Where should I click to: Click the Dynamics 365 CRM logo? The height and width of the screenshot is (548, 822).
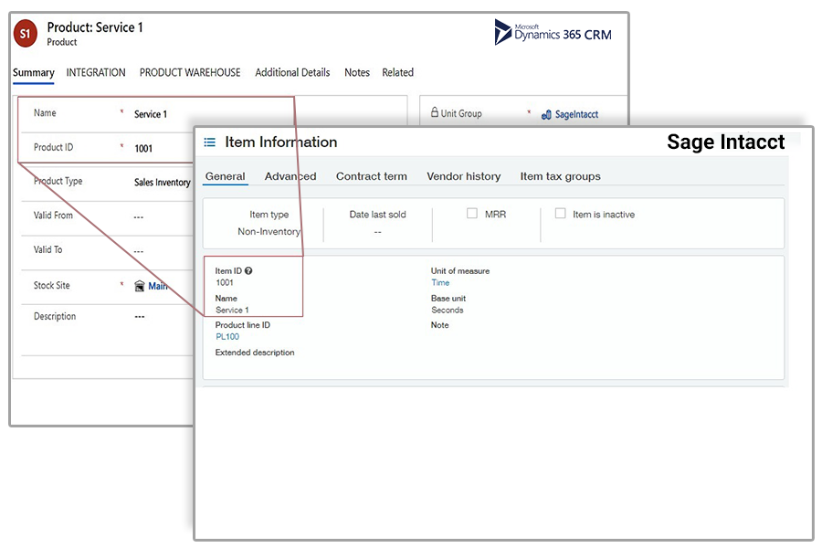coord(553,32)
